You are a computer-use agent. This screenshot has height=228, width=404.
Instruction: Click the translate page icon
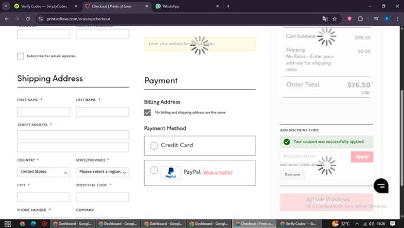(325, 19)
